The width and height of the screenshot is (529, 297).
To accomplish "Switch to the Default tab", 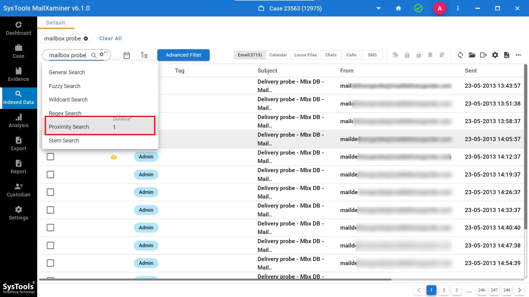I will 56,23.
